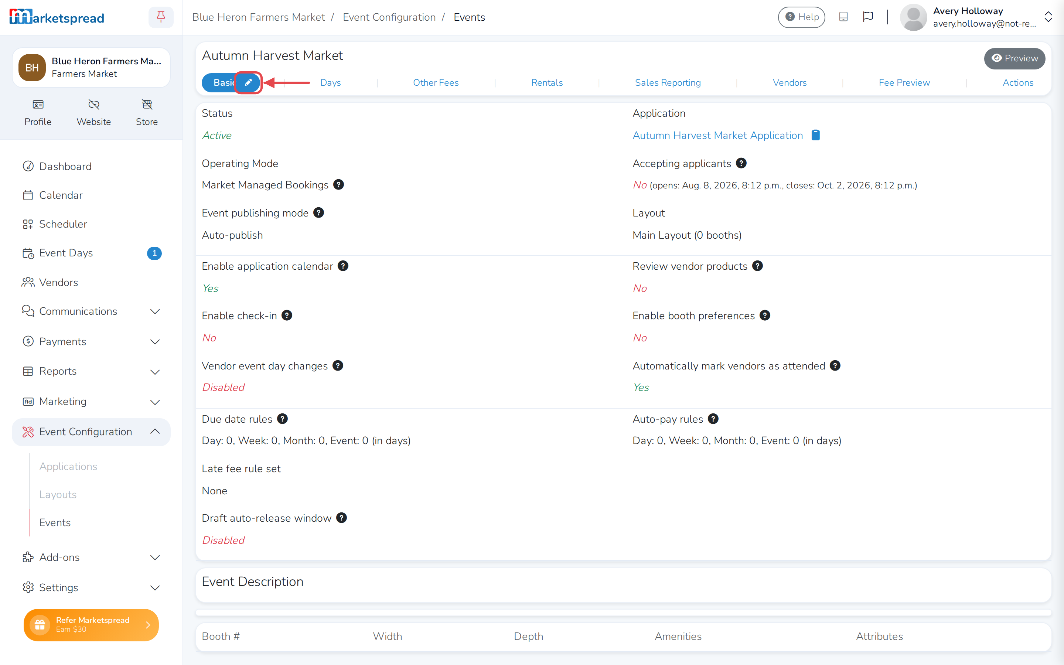
Task: Open the Profile icon shortcut
Action: point(38,113)
